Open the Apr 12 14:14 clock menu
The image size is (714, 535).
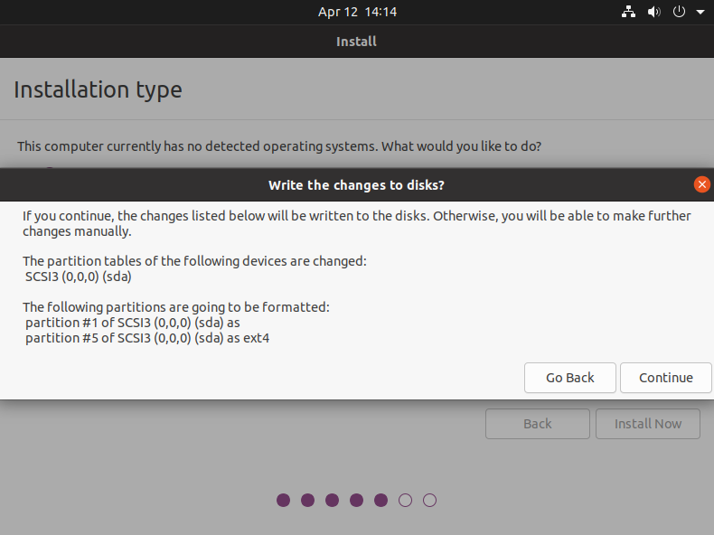(357, 12)
